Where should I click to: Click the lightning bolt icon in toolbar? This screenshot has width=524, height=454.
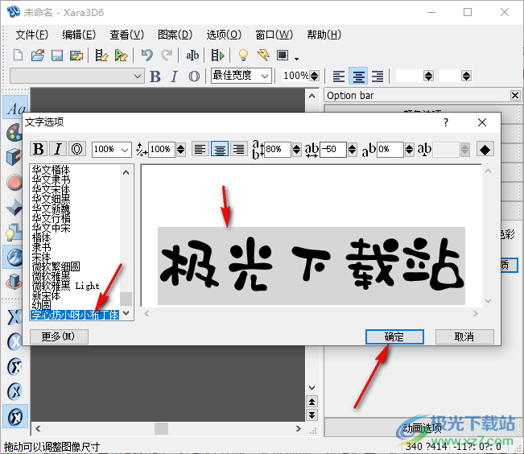click(263, 56)
